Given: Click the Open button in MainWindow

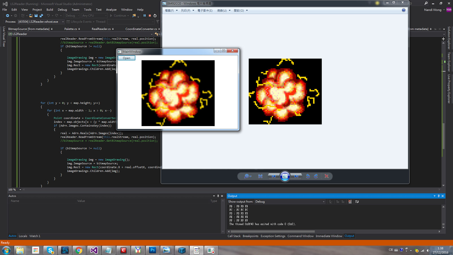Looking at the screenshot, I should pyautogui.click(x=127, y=58).
